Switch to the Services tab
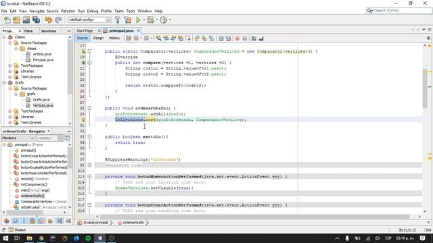This screenshot has height=243, width=433. (48, 31)
